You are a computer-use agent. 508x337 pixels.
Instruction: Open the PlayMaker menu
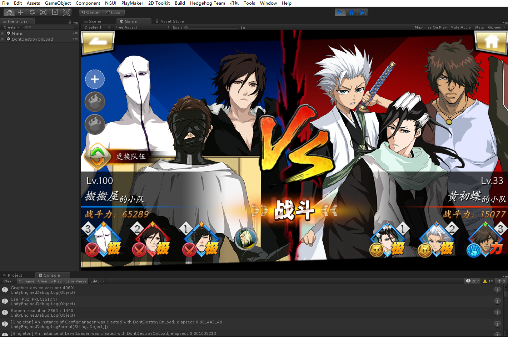pos(132,3)
